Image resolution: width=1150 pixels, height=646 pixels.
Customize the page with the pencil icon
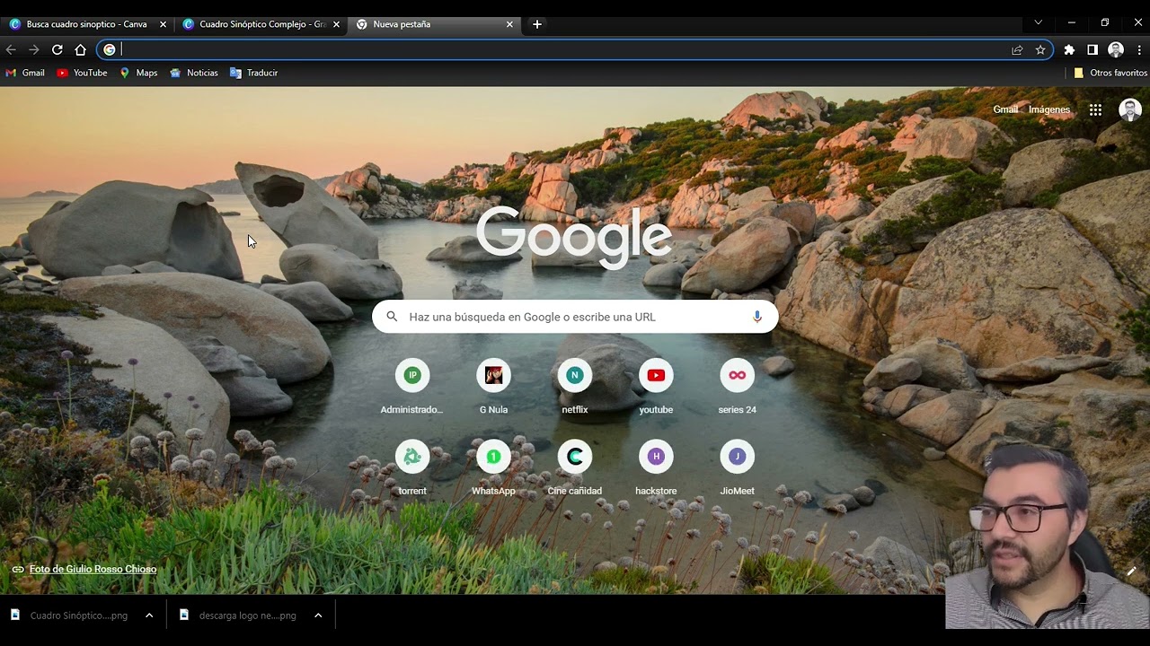pyautogui.click(x=1131, y=572)
